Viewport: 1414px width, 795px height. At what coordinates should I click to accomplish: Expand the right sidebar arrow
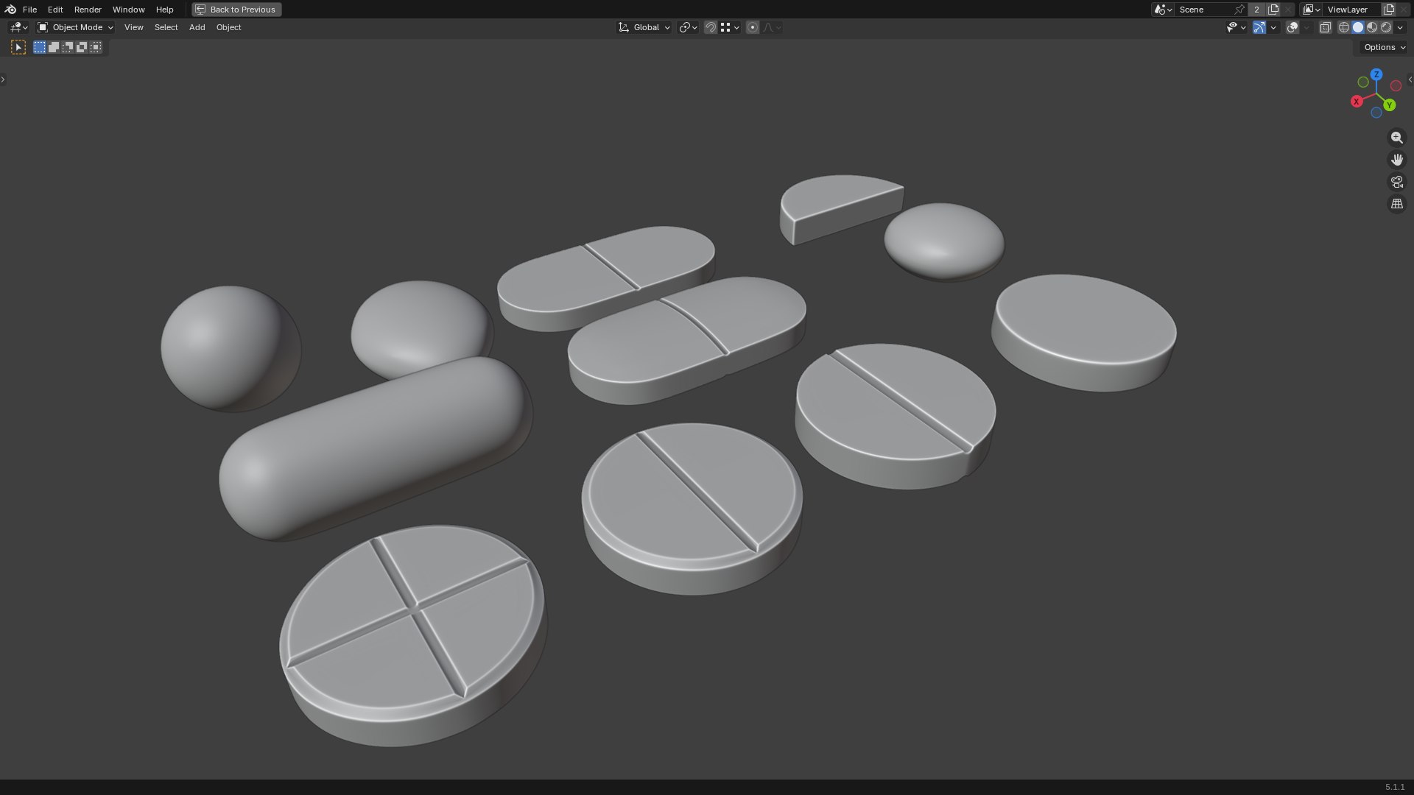pyautogui.click(x=1410, y=79)
